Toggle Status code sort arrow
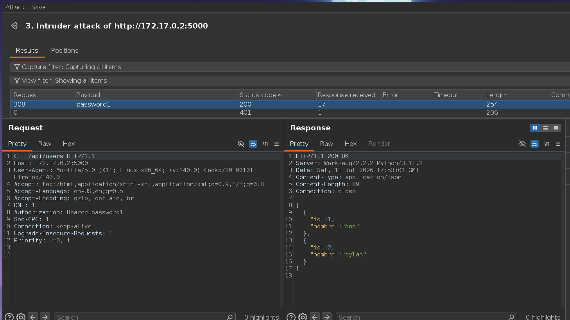Viewport: 570px width, 320px height. [280, 95]
